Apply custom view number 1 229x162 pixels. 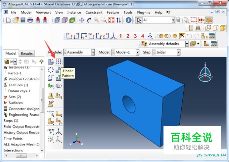[x=120, y=36]
